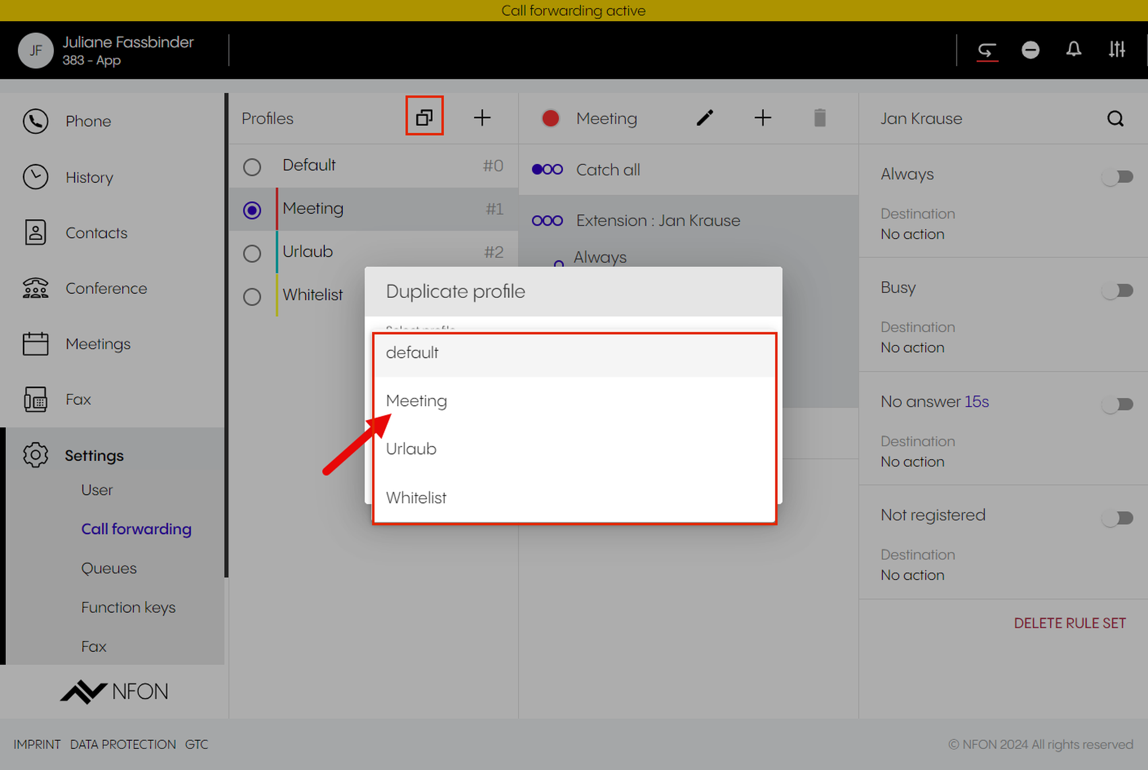Open the call forwarding icon in header
Image resolution: width=1148 pixels, height=770 pixels.
[987, 50]
